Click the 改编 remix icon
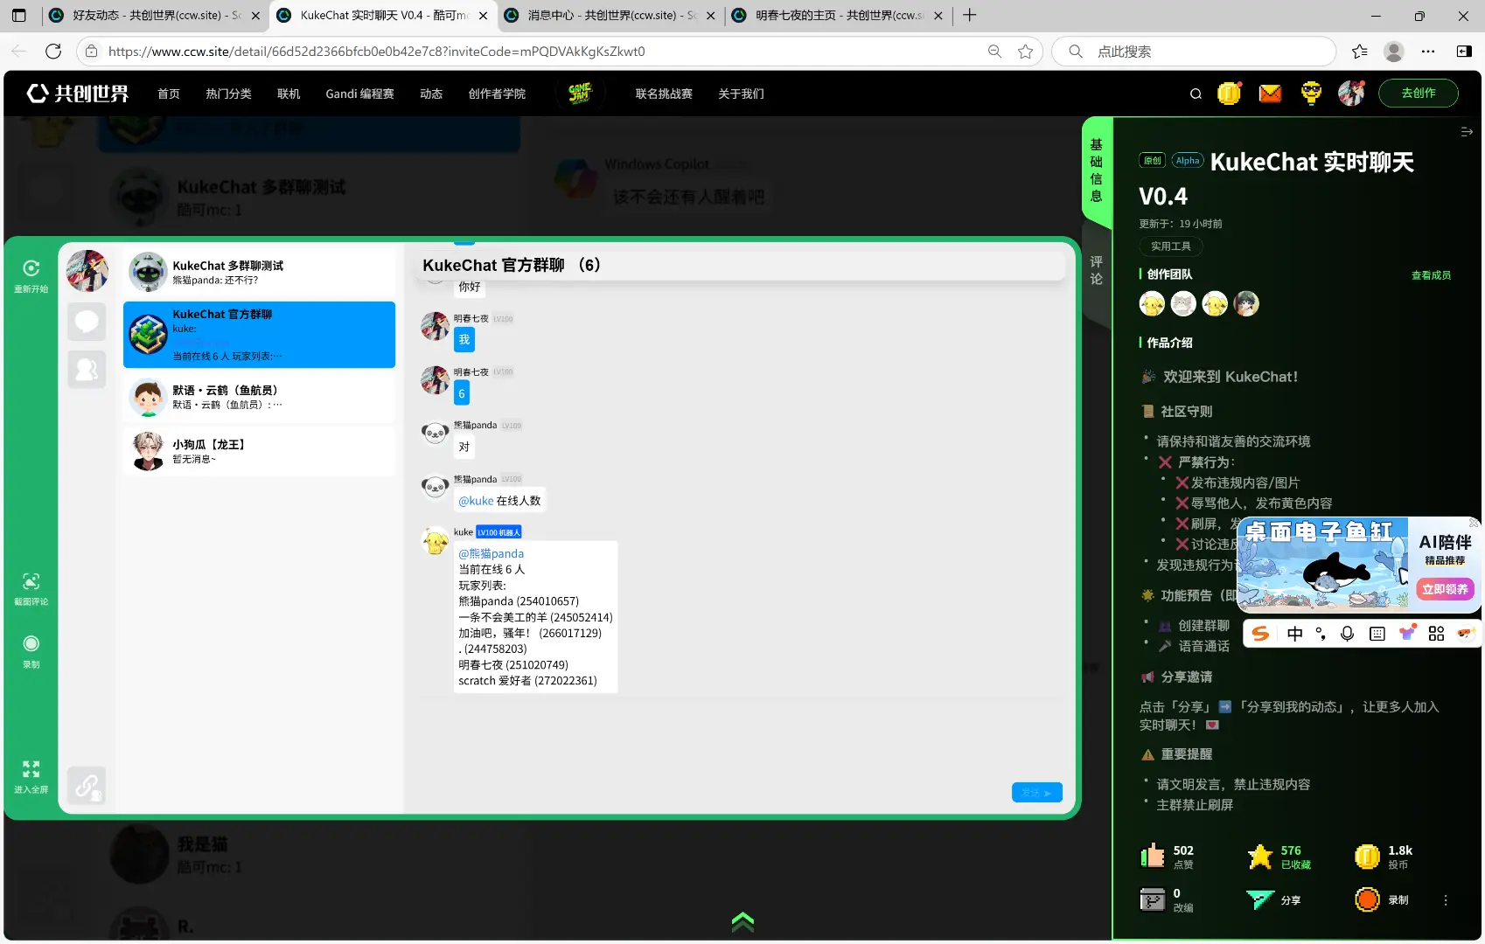 [x=1153, y=899]
